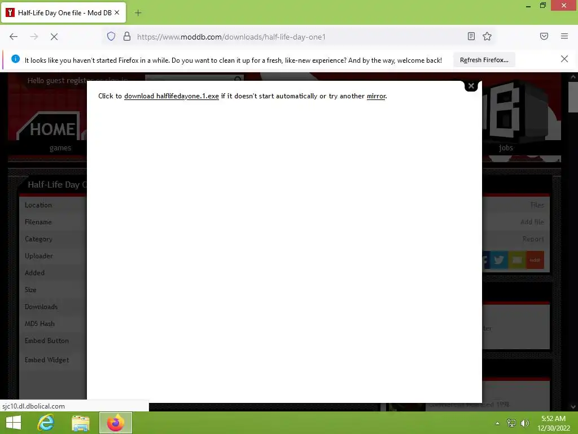
Task: Click the Refresh Firefox button
Action: coord(484,60)
